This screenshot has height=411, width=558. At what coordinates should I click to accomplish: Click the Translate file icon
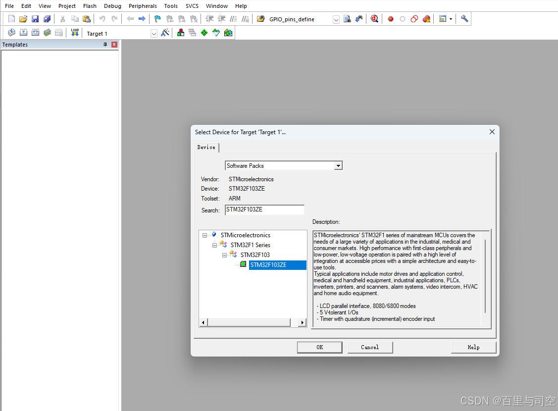click(x=11, y=33)
